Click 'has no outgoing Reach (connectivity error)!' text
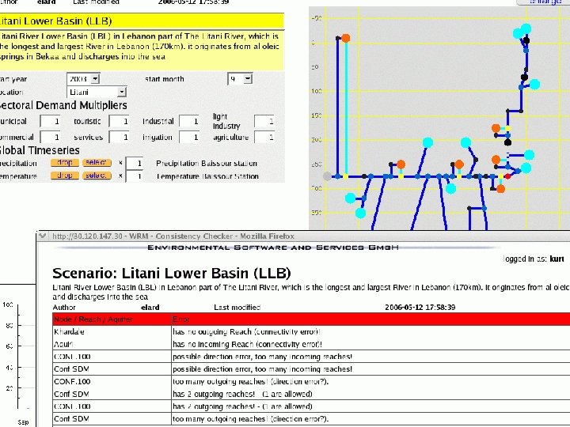The width and height of the screenshot is (570, 427). point(246,331)
